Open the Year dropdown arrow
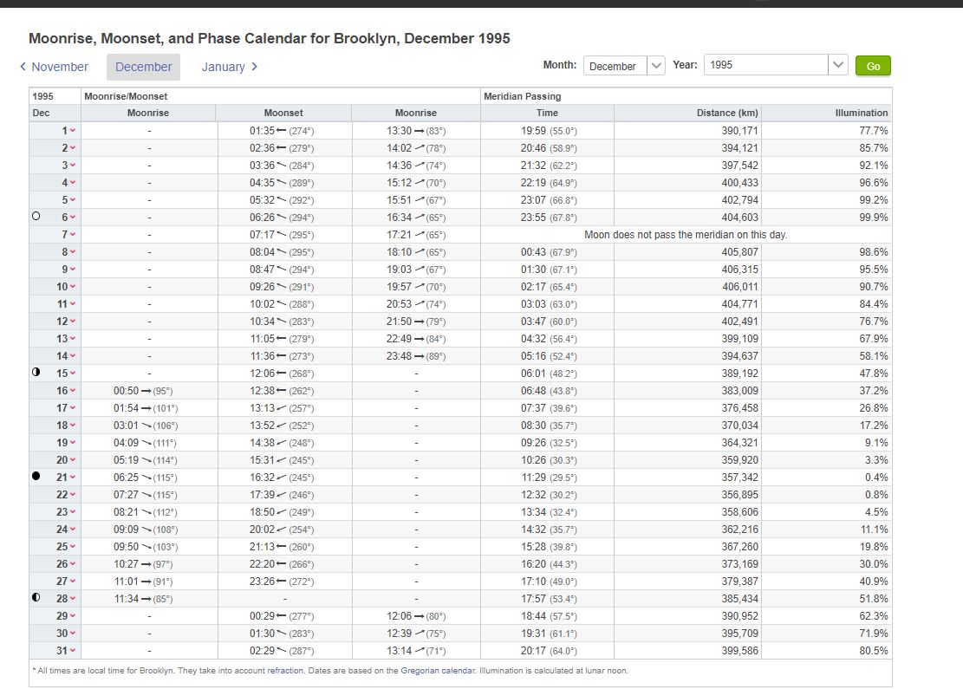963x689 pixels. (837, 65)
